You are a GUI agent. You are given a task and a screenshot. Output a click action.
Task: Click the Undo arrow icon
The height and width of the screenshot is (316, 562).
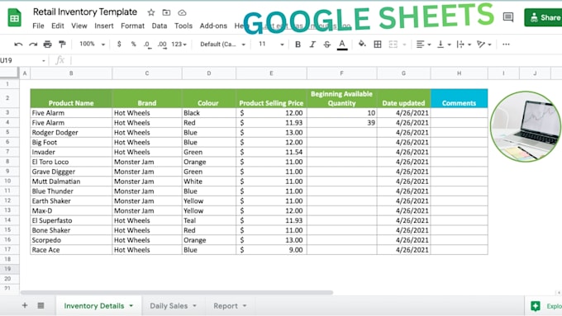point(18,45)
